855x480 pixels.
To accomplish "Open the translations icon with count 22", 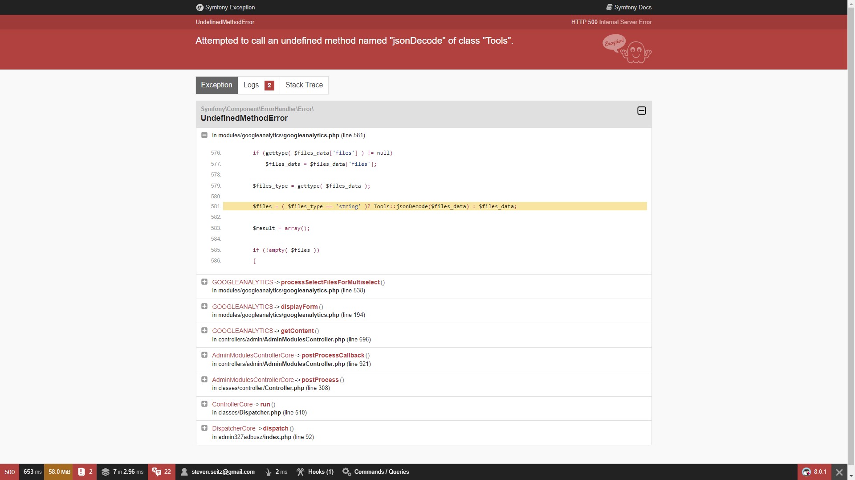I will [x=161, y=472].
